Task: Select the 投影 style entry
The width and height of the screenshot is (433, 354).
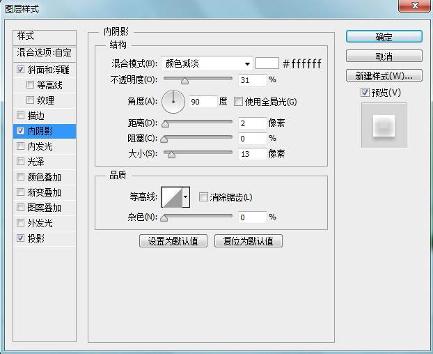Action: pyautogui.click(x=45, y=238)
